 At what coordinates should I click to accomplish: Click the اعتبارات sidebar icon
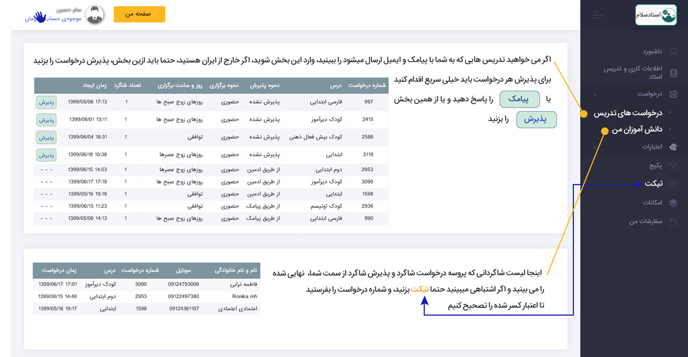673,147
